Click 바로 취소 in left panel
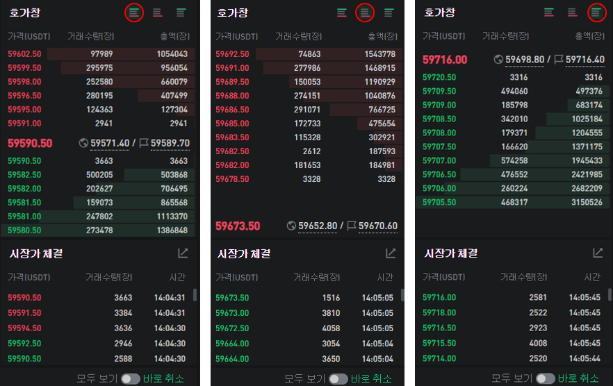The image size is (613, 386). [x=163, y=378]
